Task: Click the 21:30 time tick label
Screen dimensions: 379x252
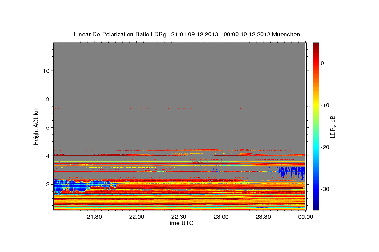Action: [94, 217]
